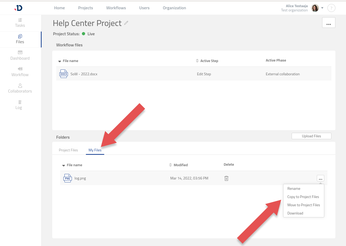Open the help question mark icon

331,8
